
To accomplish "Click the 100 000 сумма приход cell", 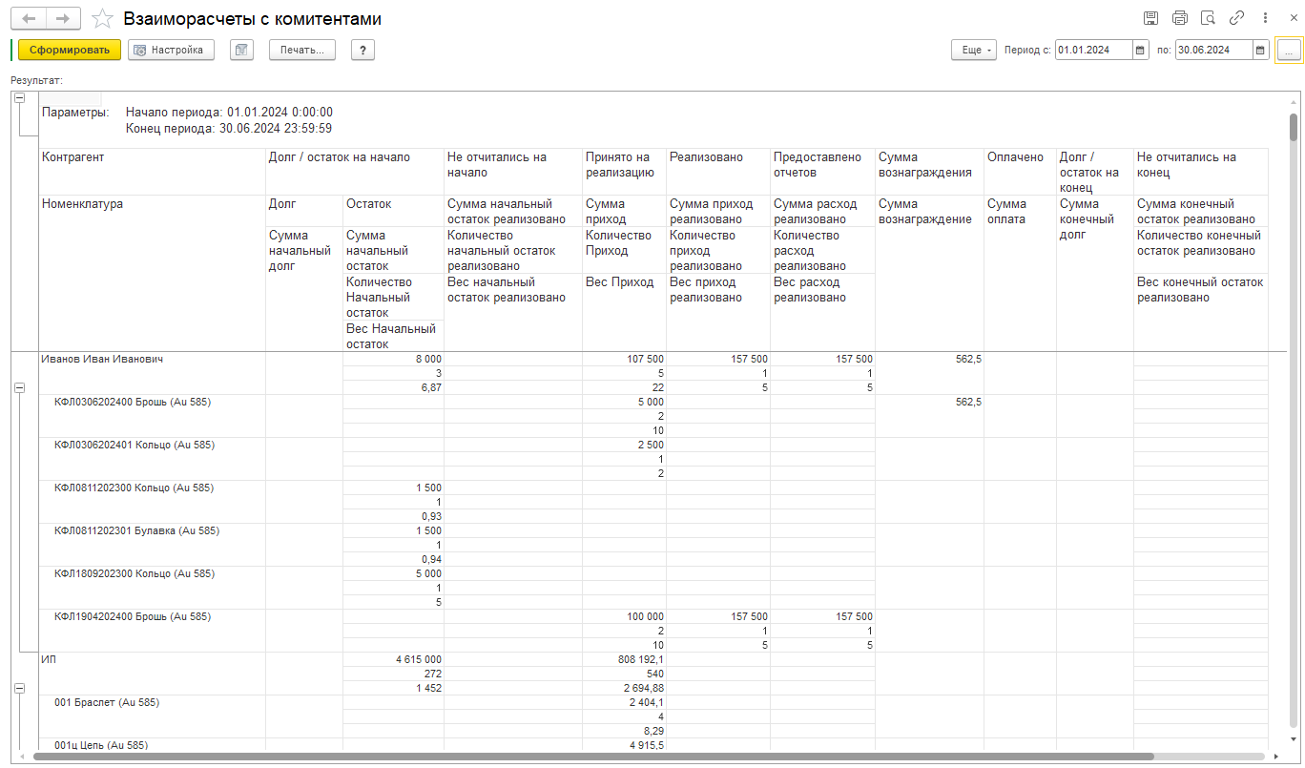I will tap(624, 617).
